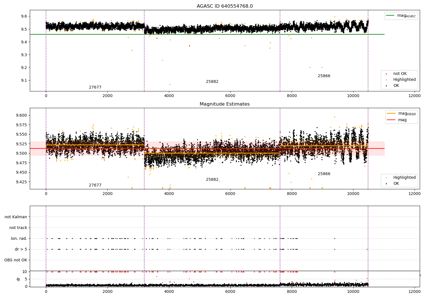The width and height of the screenshot is (426, 298).
Task: Click x-axis tick 6000 under the middle plot
Action: pos(230,194)
